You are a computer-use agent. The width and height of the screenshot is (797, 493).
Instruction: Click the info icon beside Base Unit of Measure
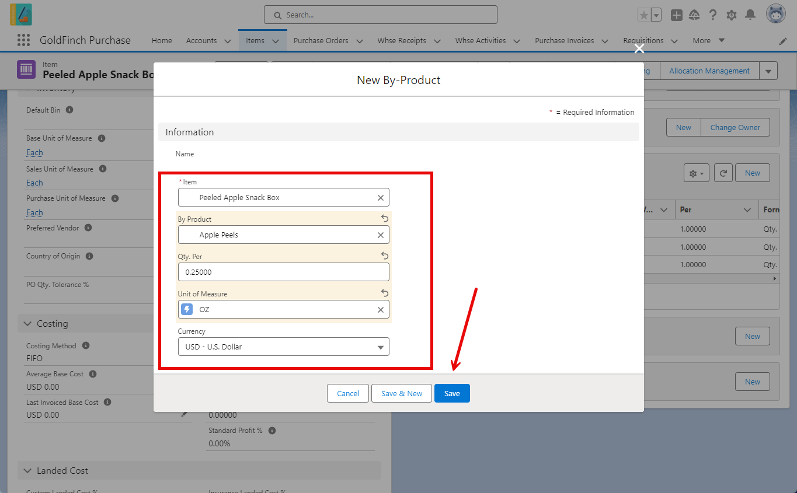coord(102,138)
